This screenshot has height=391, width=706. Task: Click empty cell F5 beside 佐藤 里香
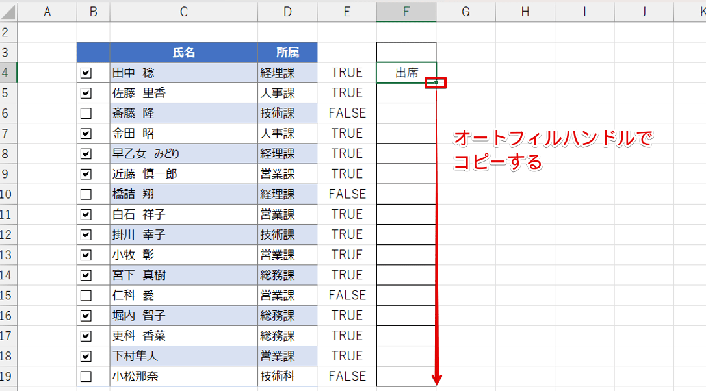pos(406,93)
